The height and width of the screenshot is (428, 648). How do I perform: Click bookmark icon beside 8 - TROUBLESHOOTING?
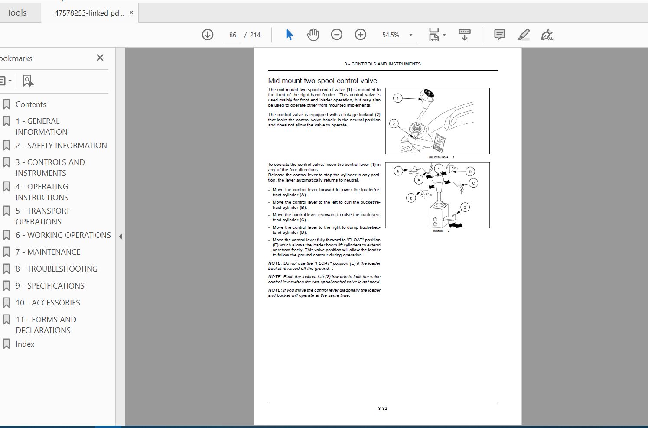[7, 269]
